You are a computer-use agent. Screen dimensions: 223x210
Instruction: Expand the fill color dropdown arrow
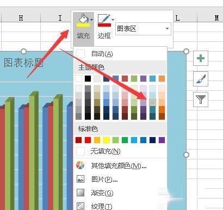pyautogui.click(x=92, y=20)
